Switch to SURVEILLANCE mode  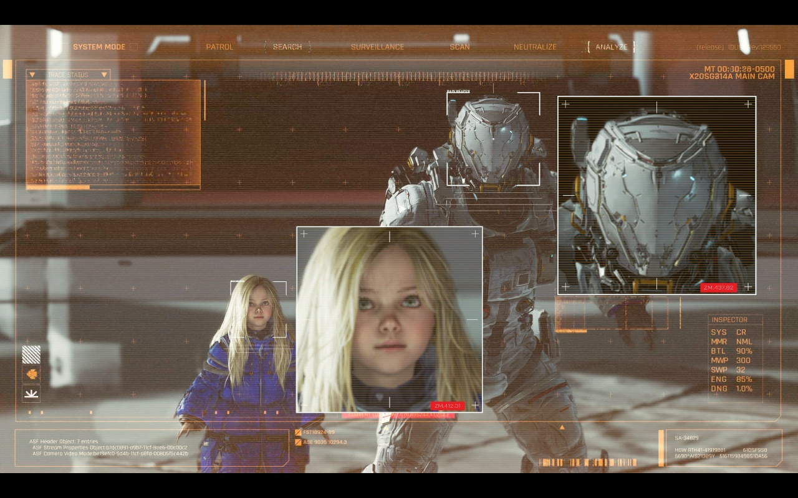click(377, 47)
